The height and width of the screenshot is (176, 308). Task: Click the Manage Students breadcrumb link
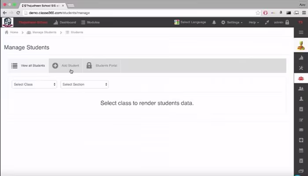click(41, 32)
